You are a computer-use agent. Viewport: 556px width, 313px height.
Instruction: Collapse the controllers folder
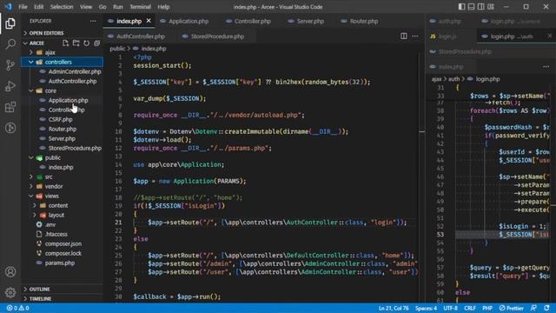[x=62, y=62]
